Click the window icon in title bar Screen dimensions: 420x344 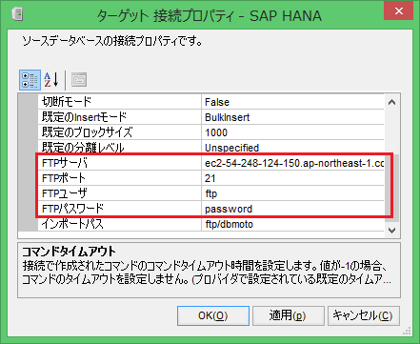[17, 14]
